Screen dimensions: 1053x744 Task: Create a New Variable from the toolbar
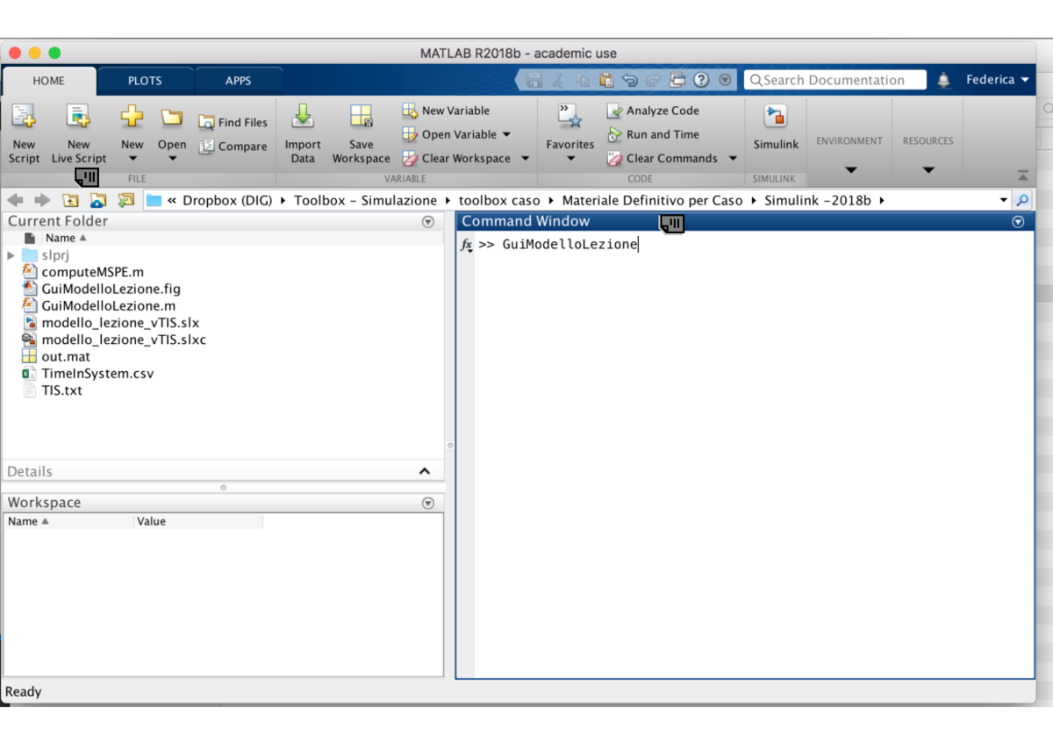click(447, 111)
